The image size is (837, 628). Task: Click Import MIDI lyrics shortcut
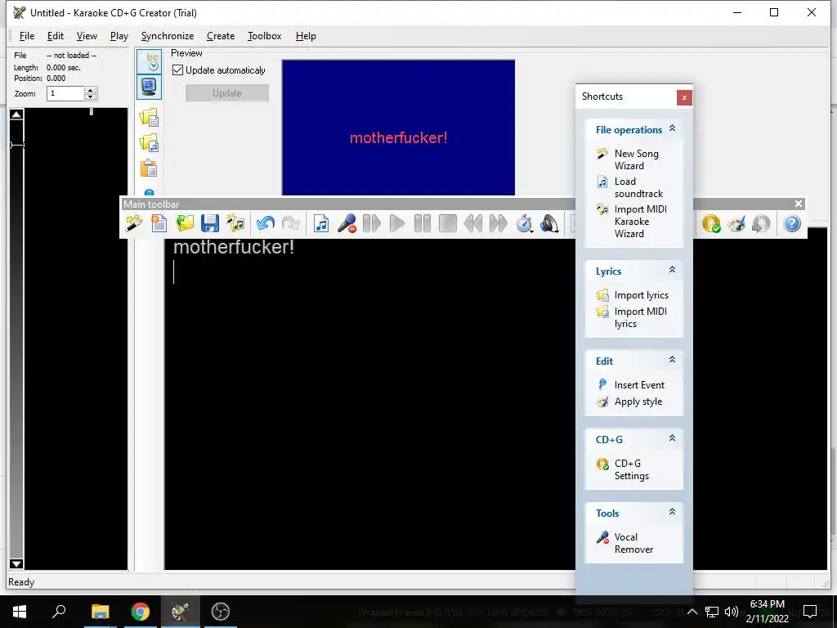coord(632,317)
